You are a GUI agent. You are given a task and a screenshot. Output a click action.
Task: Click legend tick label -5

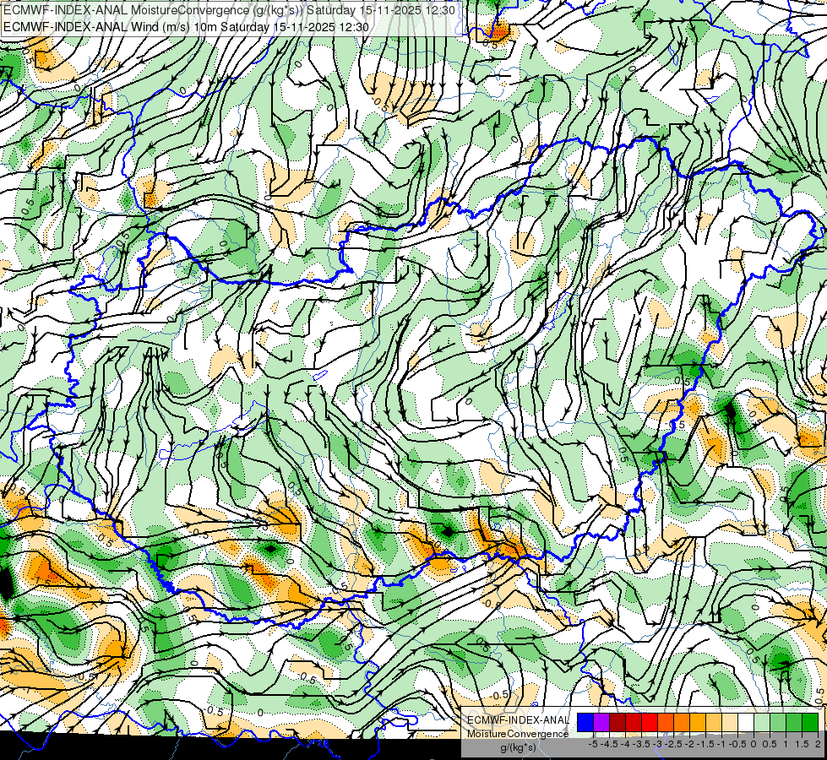(593, 744)
